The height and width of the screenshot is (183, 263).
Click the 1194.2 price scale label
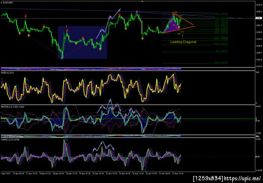258,39
